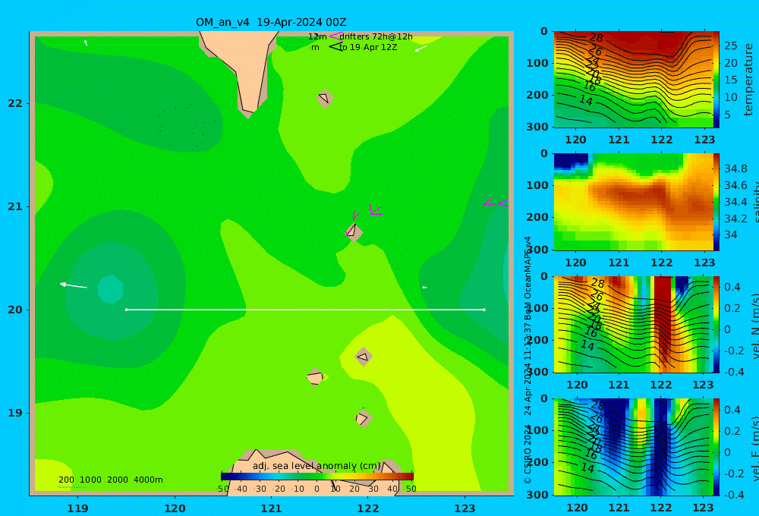
Task: Click the island near 19.5°N 122°E
Action: pos(364,357)
